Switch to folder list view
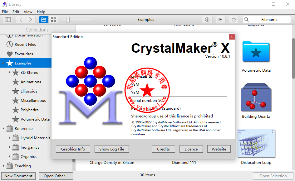 click(44, 20)
